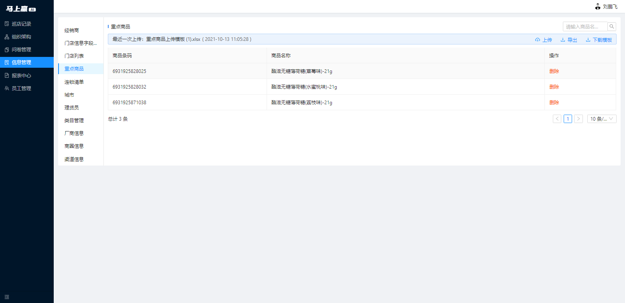This screenshot has width=625, height=303.
Task: Click the username 刘鹏飞
Action: tap(610, 7)
